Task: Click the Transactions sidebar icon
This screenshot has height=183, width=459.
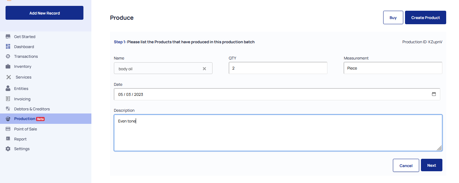Action: (8, 56)
